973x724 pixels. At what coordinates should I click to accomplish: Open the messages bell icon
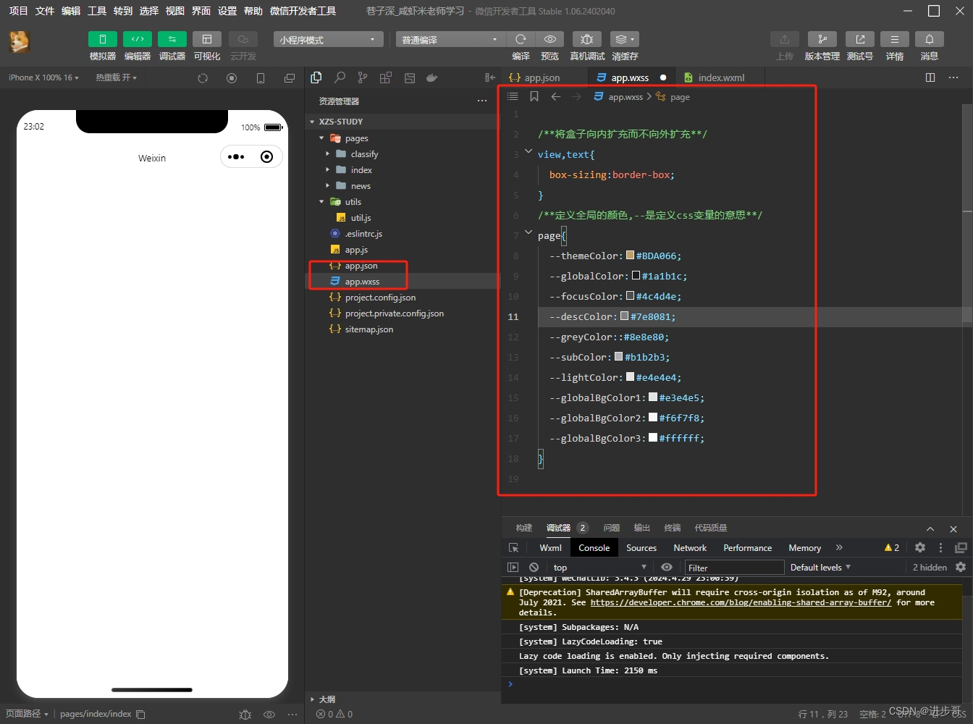tap(930, 39)
